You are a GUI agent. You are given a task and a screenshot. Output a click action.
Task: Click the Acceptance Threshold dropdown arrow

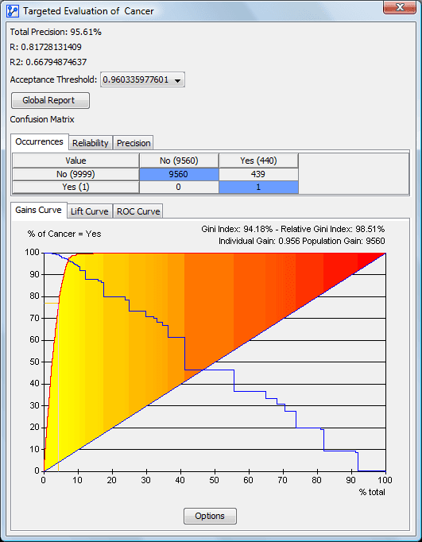178,80
